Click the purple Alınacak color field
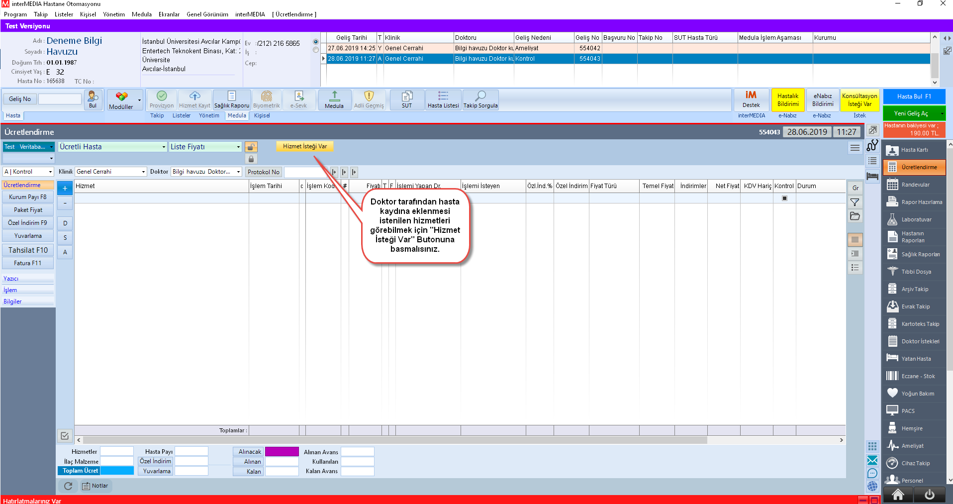Viewport: 953px width, 504px height. [282, 452]
